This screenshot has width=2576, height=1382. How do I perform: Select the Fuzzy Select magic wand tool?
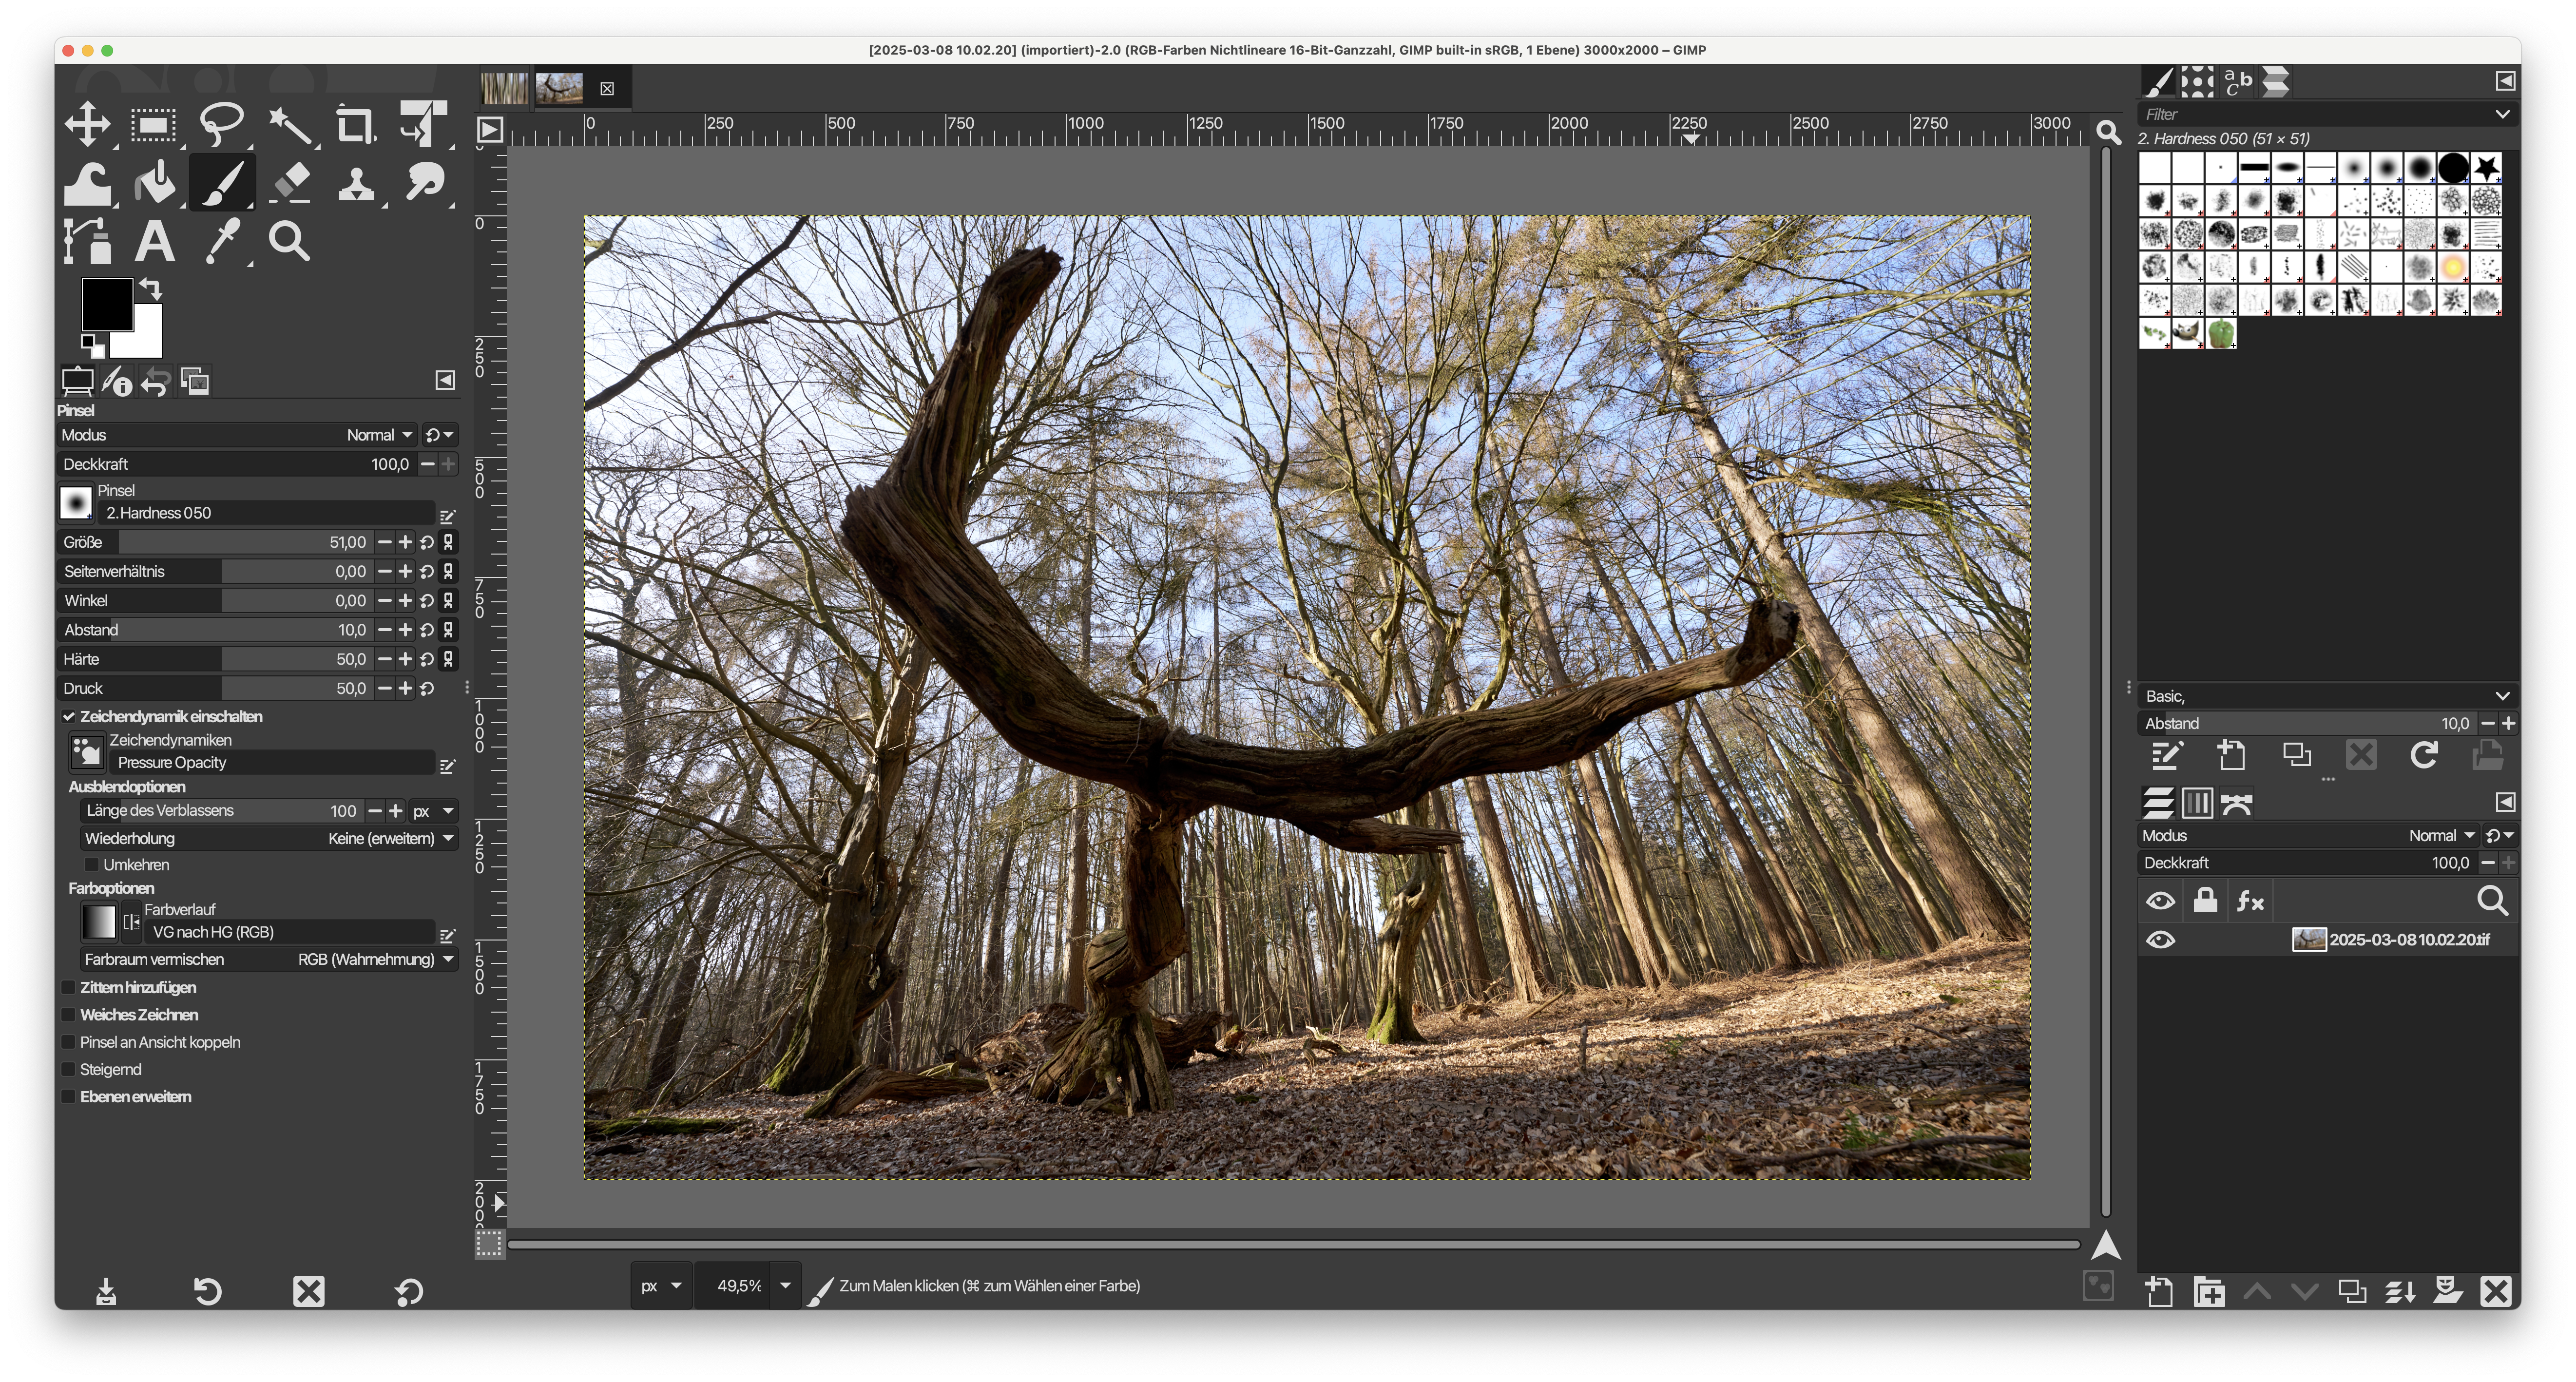290,125
